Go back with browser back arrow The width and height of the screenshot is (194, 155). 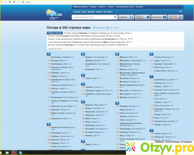coord(2,2)
